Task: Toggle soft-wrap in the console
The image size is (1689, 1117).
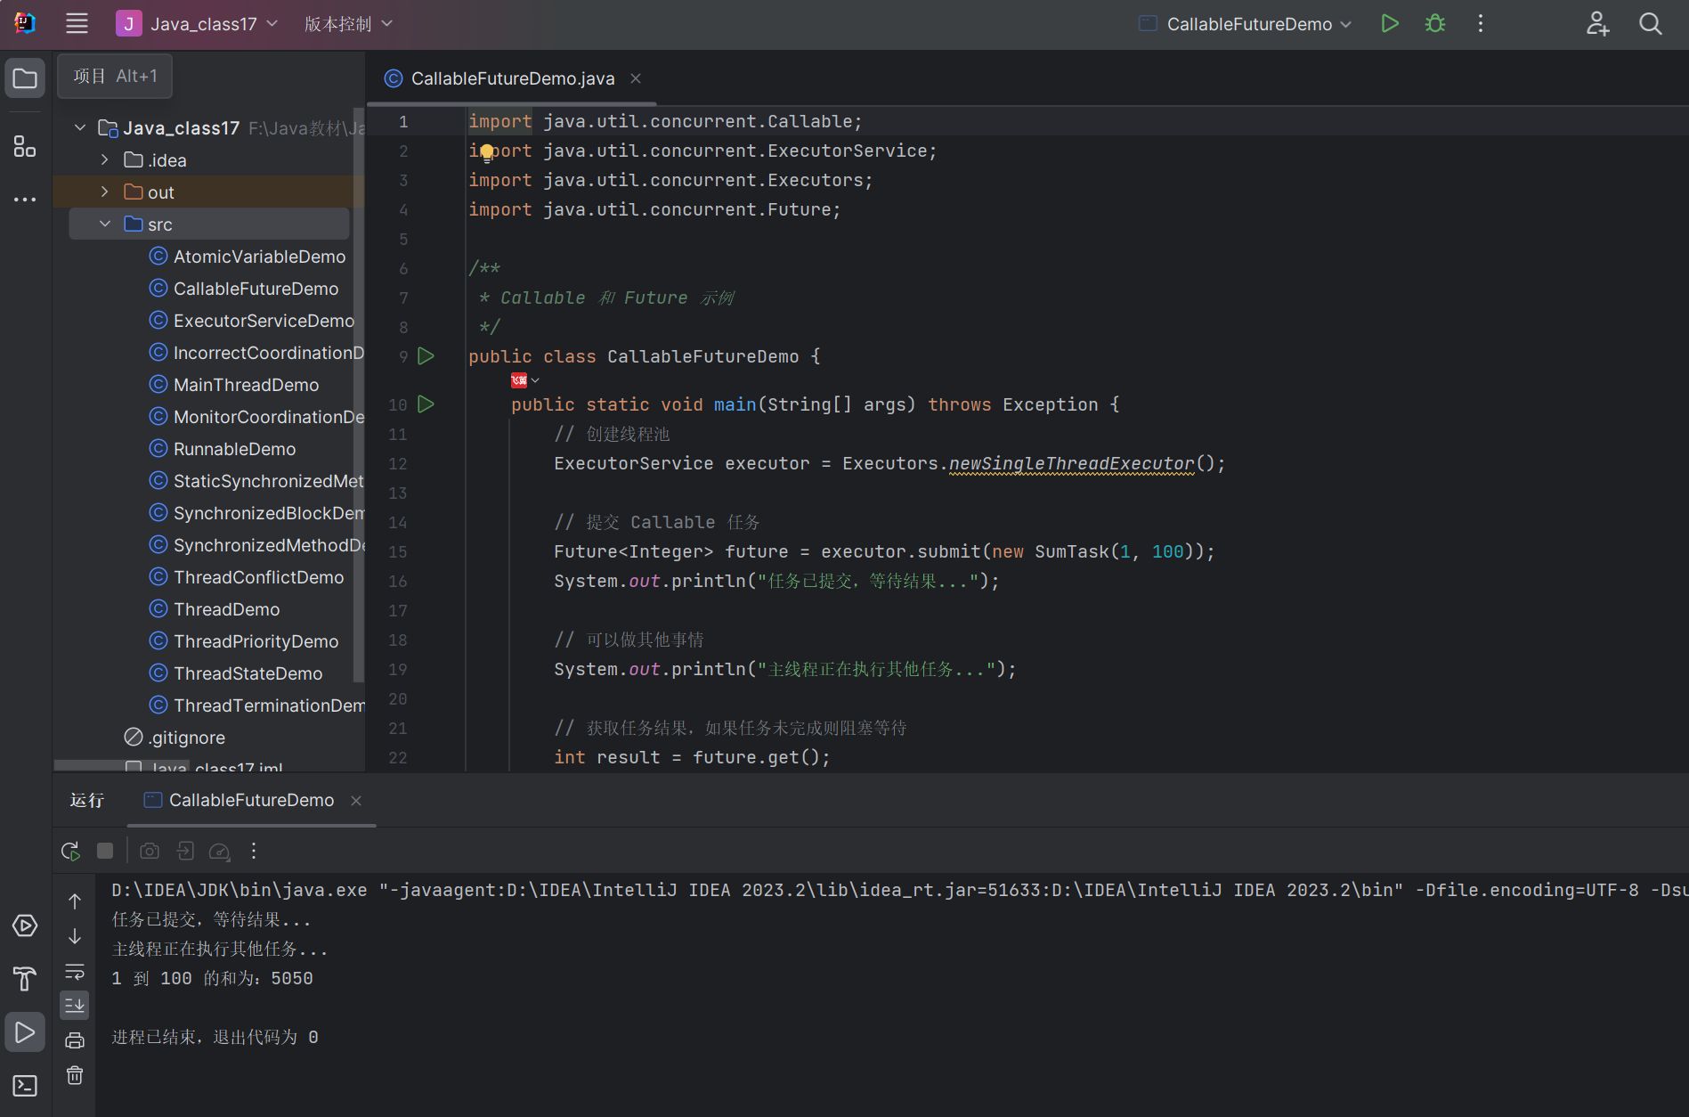Action: pos(75,971)
